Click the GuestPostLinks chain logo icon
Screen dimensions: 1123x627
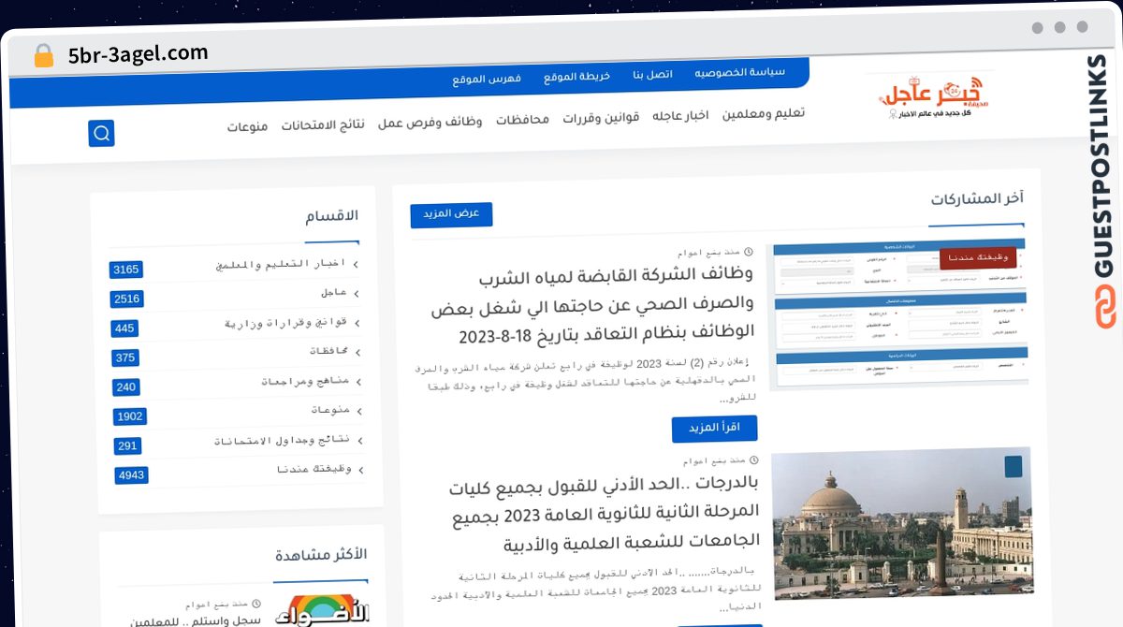click(x=1105, y=306)
